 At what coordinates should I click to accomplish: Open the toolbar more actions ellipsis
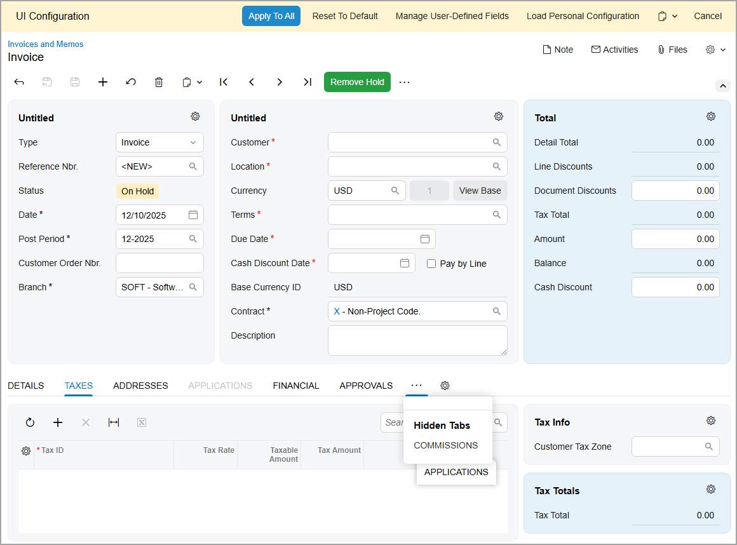(404, 82)
